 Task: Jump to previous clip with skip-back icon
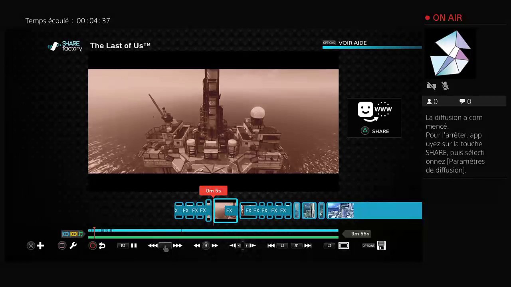[271, 246]
